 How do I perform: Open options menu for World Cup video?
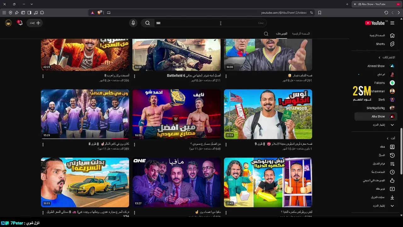point(43,144)
